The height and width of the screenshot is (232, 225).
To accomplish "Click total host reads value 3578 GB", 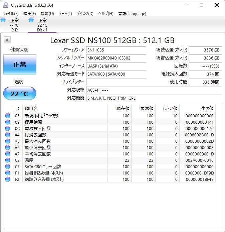I will click(205, 50).
